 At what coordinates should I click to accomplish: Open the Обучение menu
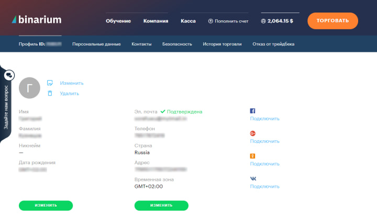tap(118, 21)
